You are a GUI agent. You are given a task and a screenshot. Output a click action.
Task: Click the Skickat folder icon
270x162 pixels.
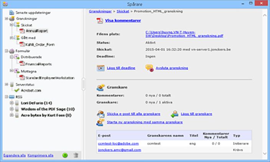click(x=17, y=25)
